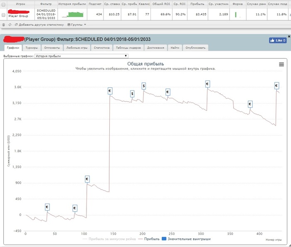291x247 pixels.
Task: Close the player chart panel with the X
Action: pyautogui.click(x=289, y=36)
